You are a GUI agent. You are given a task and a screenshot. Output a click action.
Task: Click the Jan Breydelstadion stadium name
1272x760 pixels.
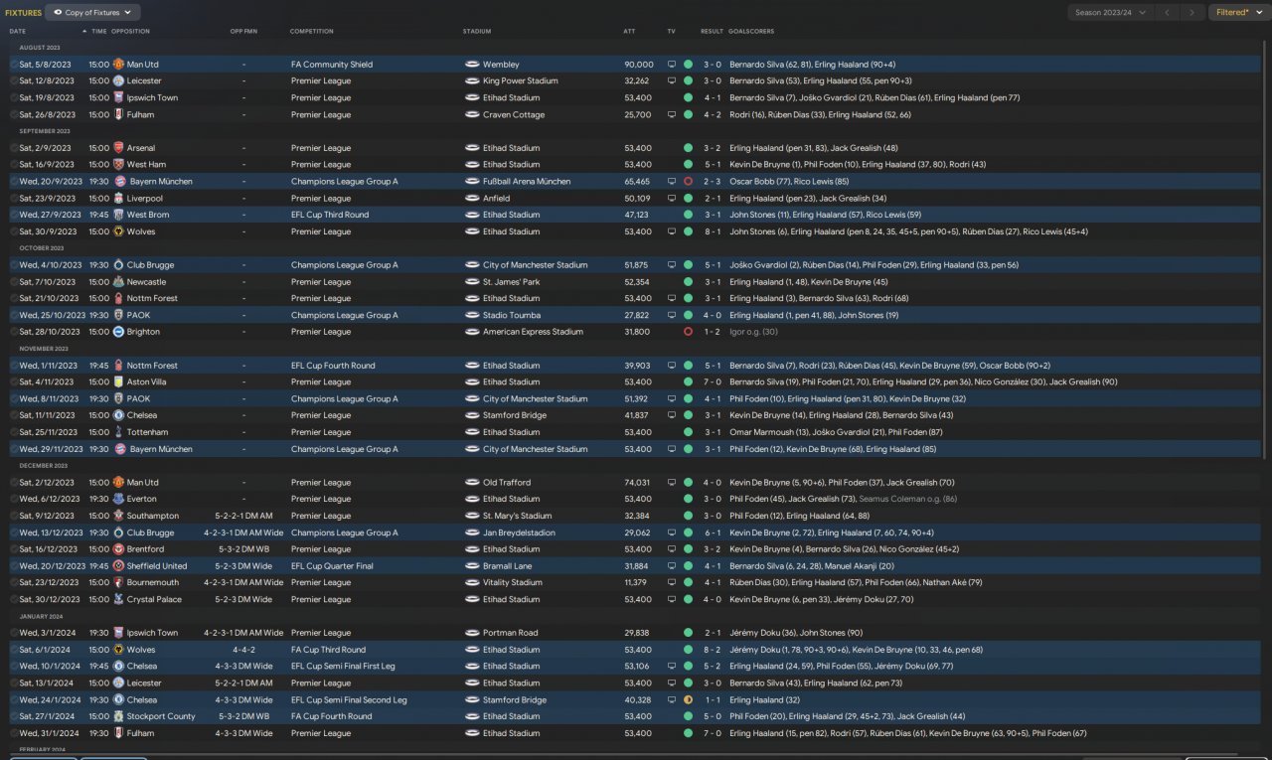(x=518, y=532)
